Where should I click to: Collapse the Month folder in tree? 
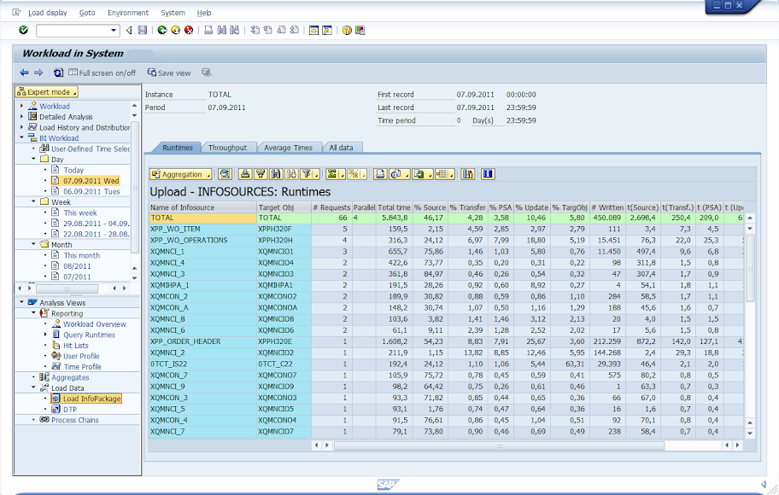click(x=35, y=244)
